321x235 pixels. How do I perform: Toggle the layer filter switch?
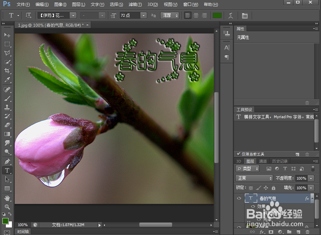tap(313, 168)
